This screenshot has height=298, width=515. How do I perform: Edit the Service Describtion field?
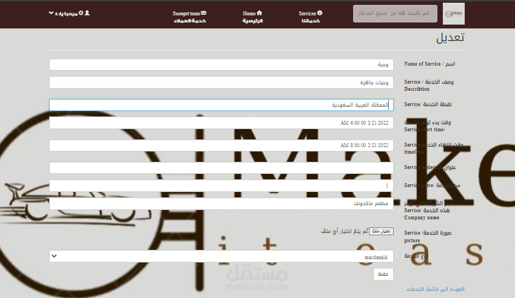[221, 82]
